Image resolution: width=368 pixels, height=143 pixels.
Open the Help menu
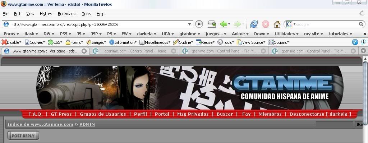click(101, 14)
